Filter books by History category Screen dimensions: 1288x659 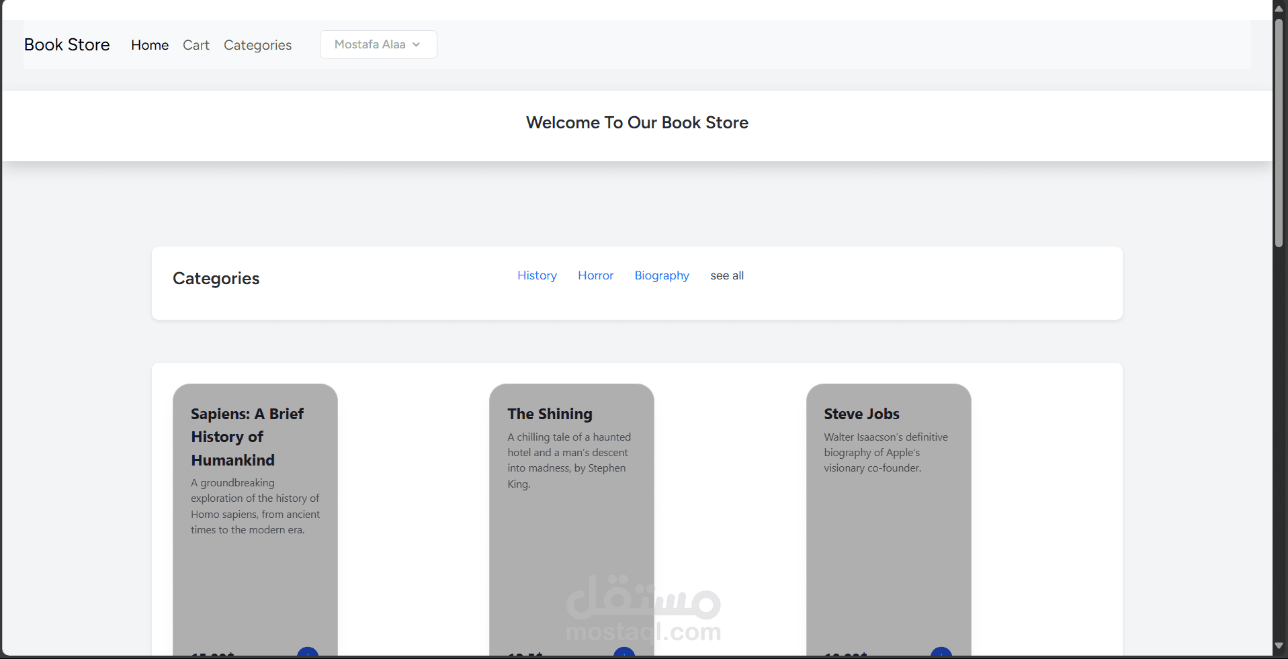click(x=537, y=275)
